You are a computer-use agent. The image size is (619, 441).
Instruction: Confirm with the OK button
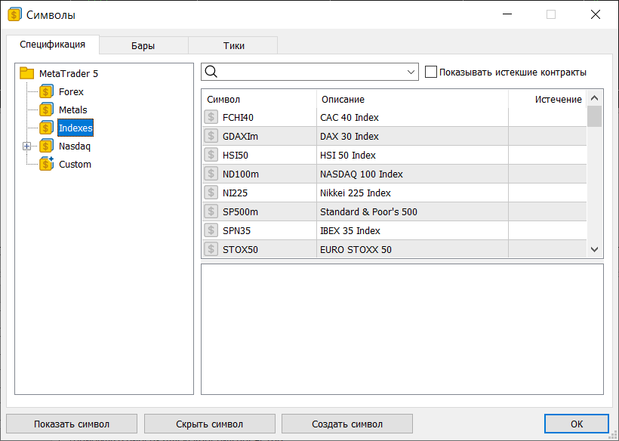(577, 424)
